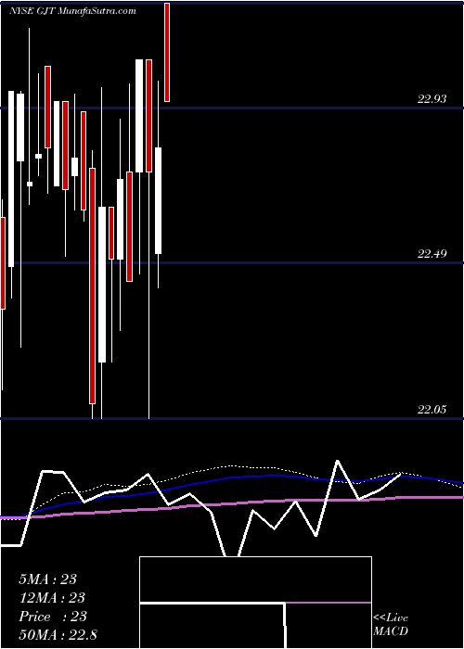Click the 5MA : 23 reading
Image resolution: width=464 pixels, height=649 pixels.
47,579
